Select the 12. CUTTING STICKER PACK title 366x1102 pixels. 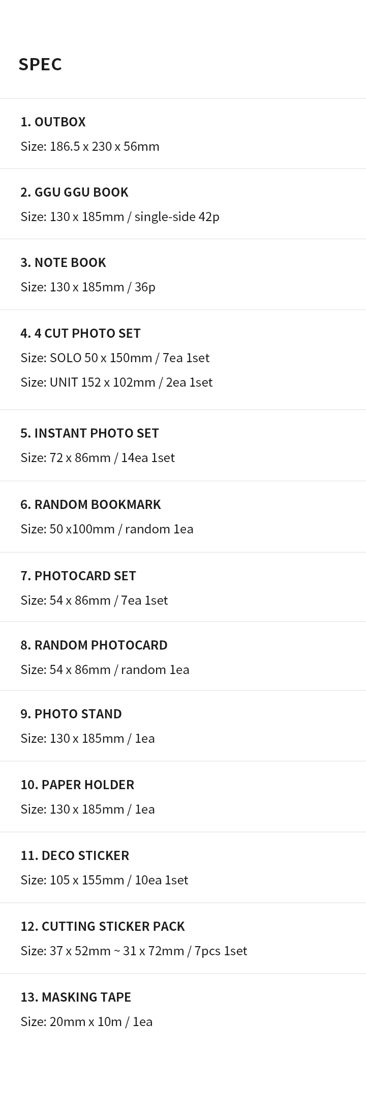[103, 926]
